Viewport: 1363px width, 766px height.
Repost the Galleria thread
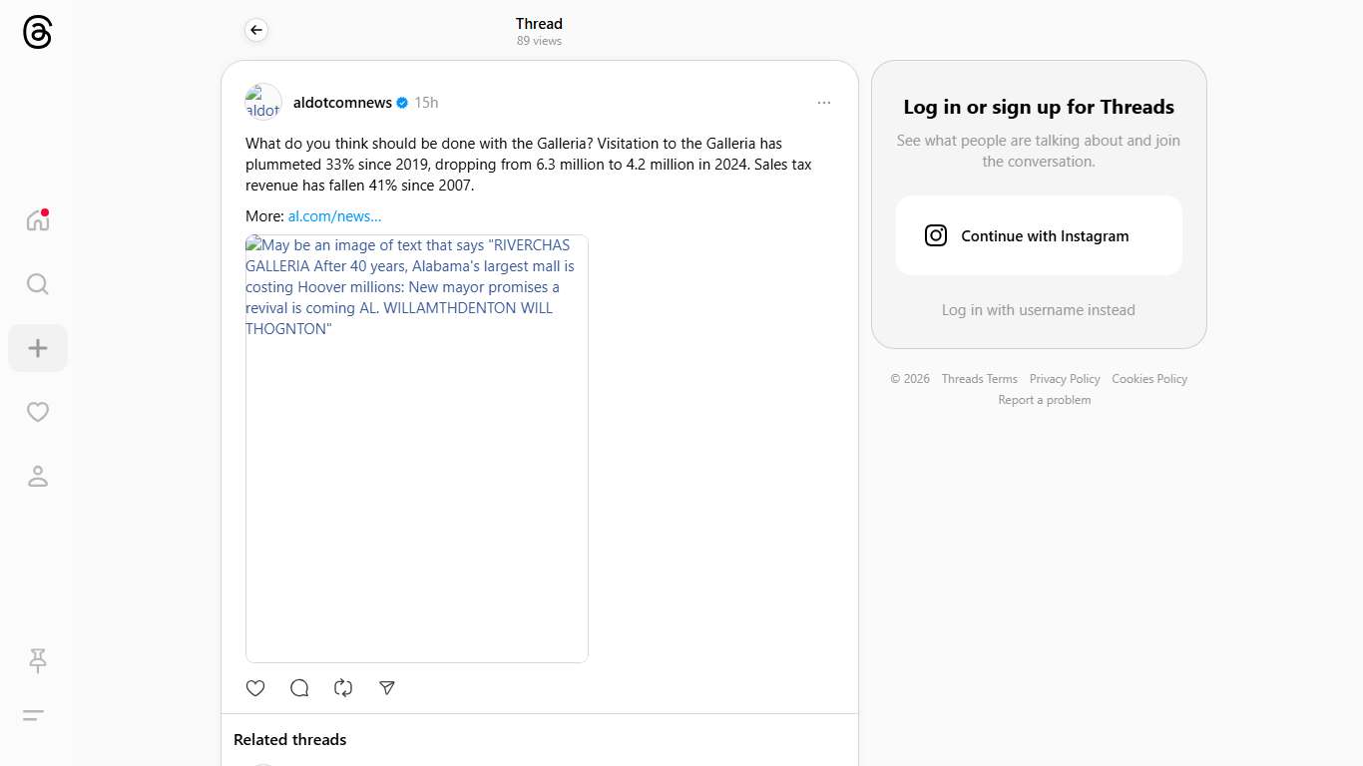343,688
